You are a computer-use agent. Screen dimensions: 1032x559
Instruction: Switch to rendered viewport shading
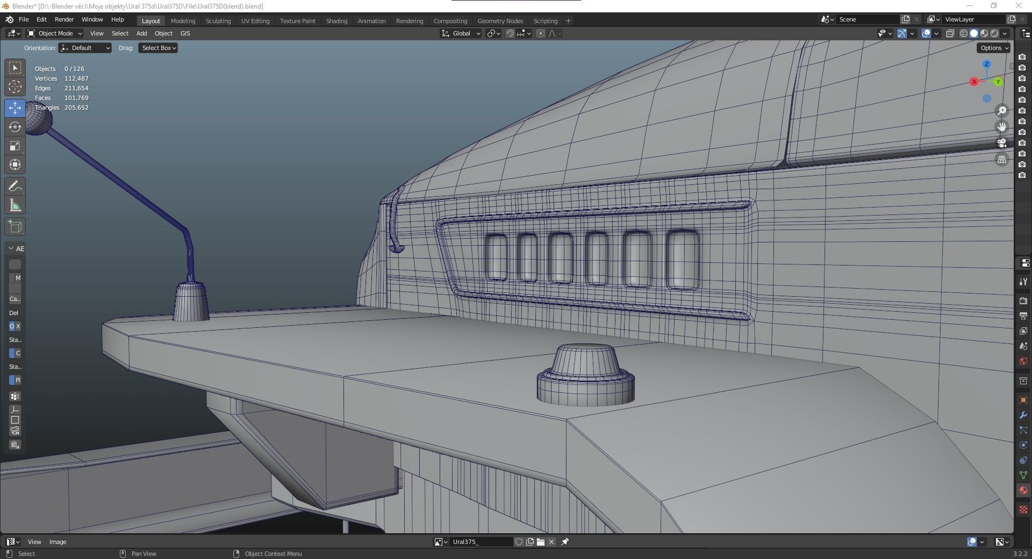(x=994, y=33)
